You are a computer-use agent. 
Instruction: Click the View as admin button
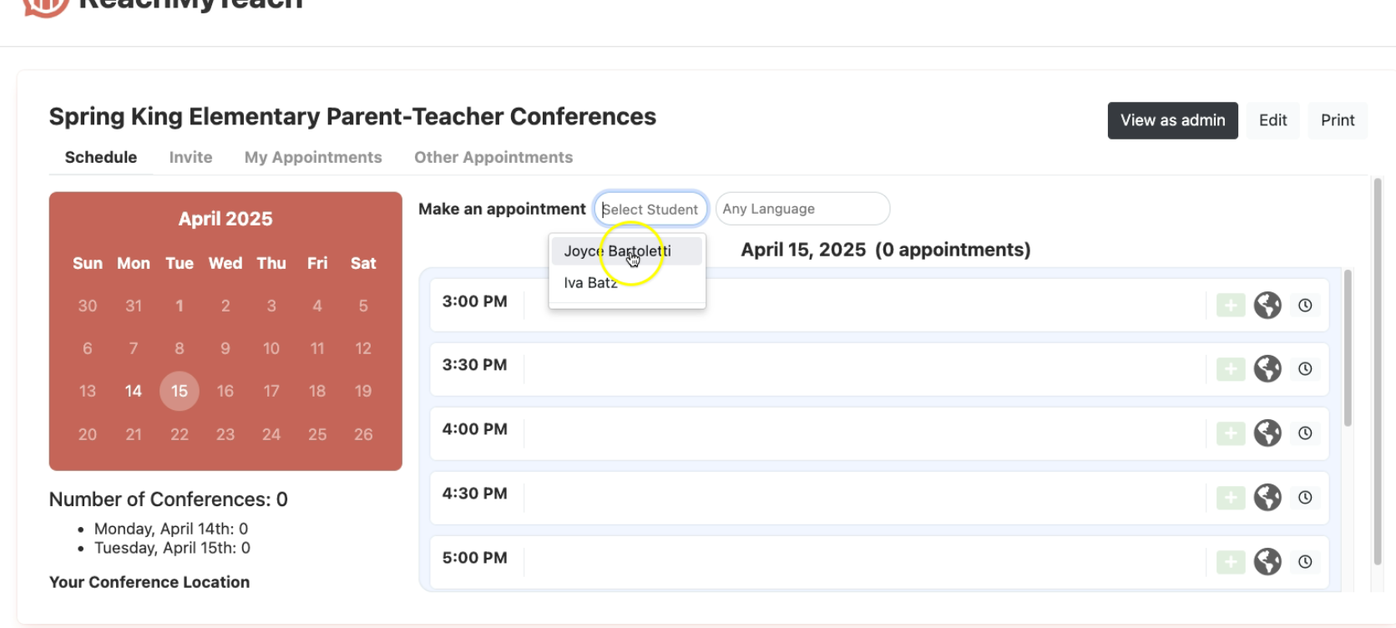[1171, 120]
